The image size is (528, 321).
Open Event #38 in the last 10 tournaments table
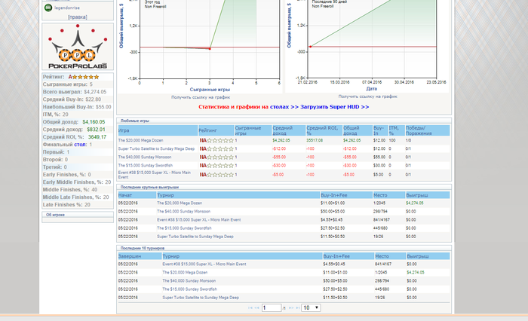tap(204, 264)
